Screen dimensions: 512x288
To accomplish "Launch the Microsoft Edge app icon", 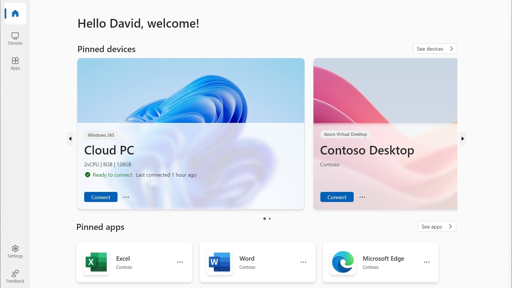I will (343, 262).
